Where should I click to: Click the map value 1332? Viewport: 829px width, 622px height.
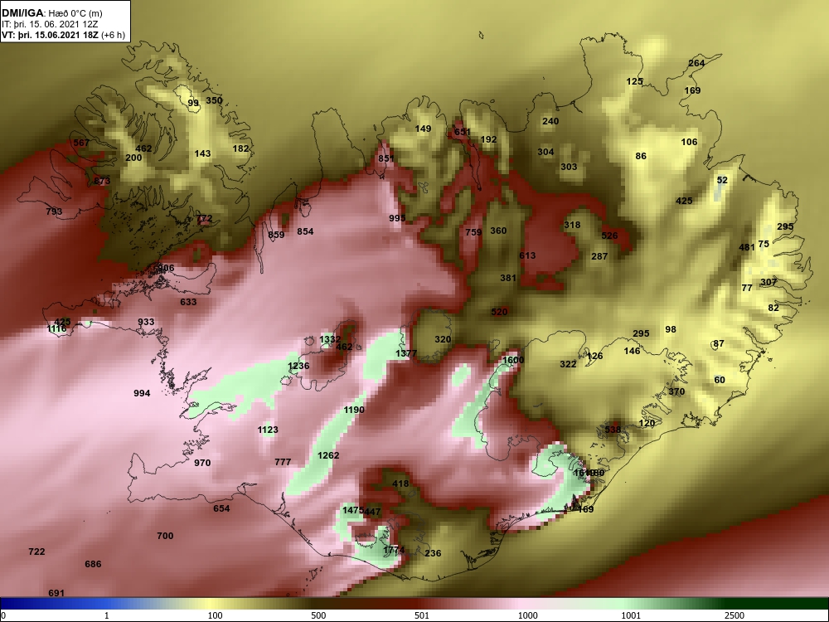[330, 339]
